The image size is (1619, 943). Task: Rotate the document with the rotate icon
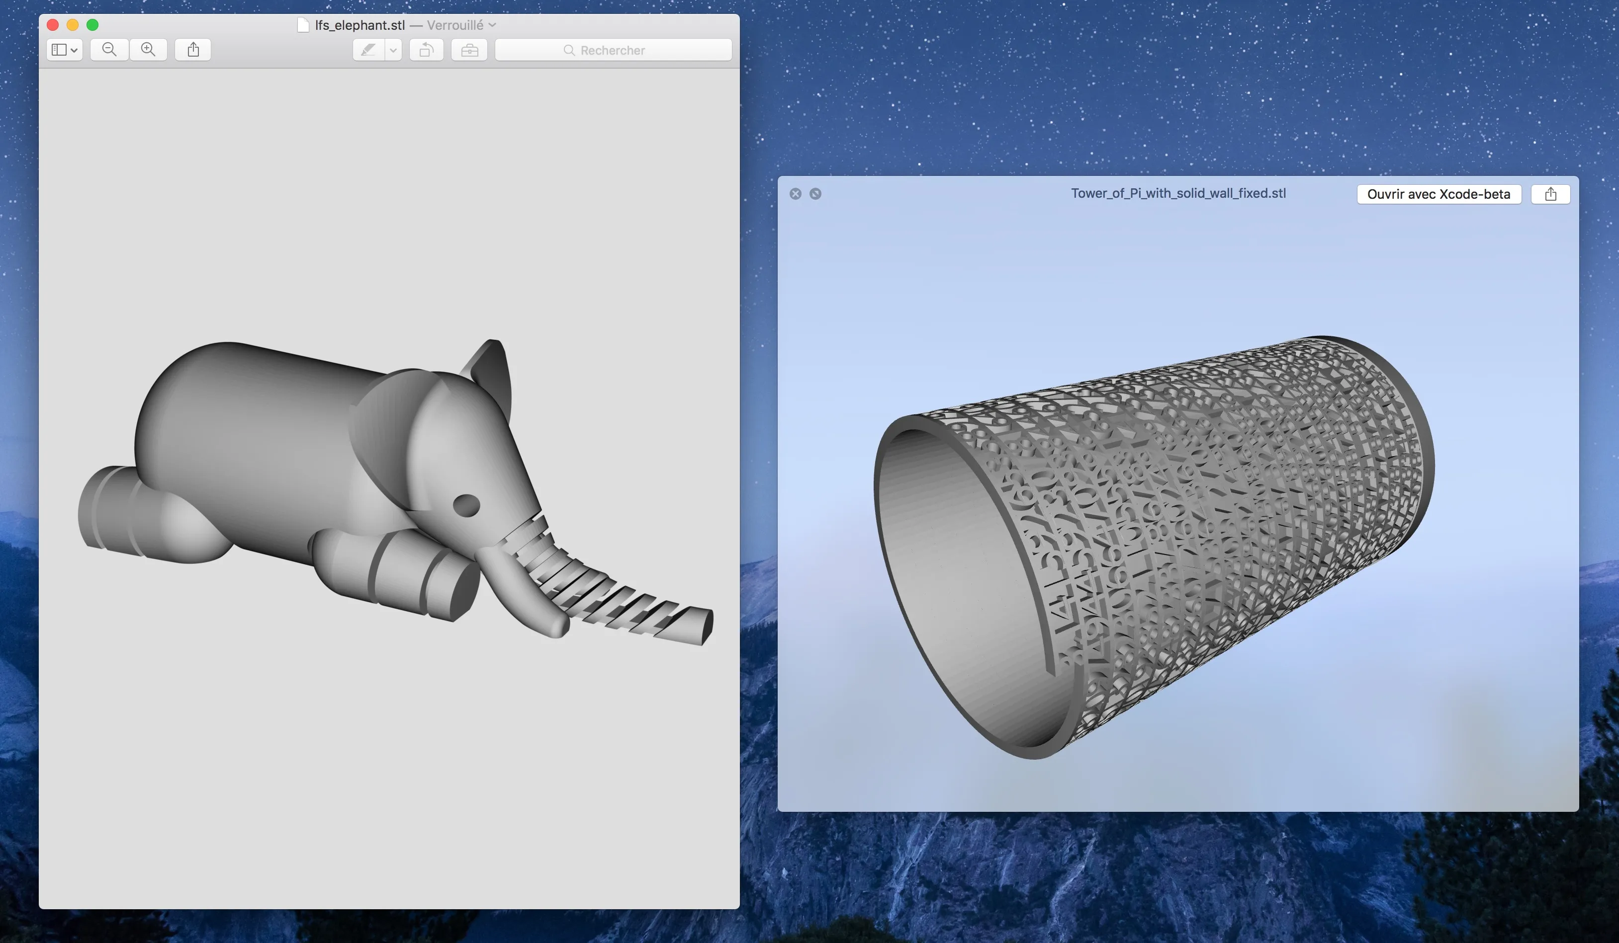coord(426,49)
